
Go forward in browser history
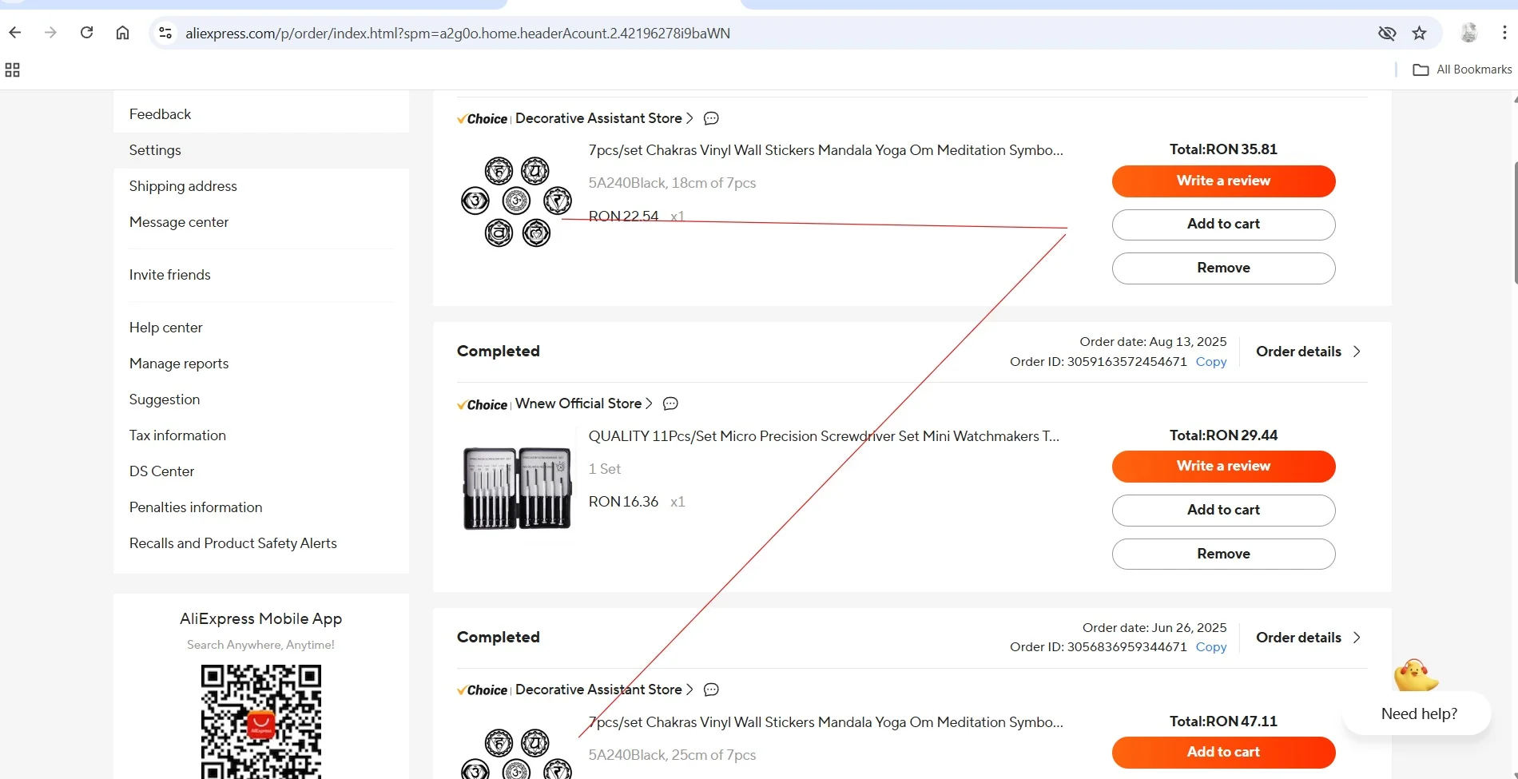50,33
